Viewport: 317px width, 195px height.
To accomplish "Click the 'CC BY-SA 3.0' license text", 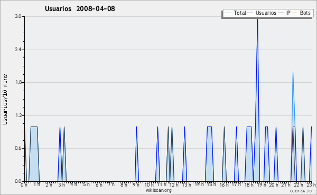I will click(x=301, y=191).
